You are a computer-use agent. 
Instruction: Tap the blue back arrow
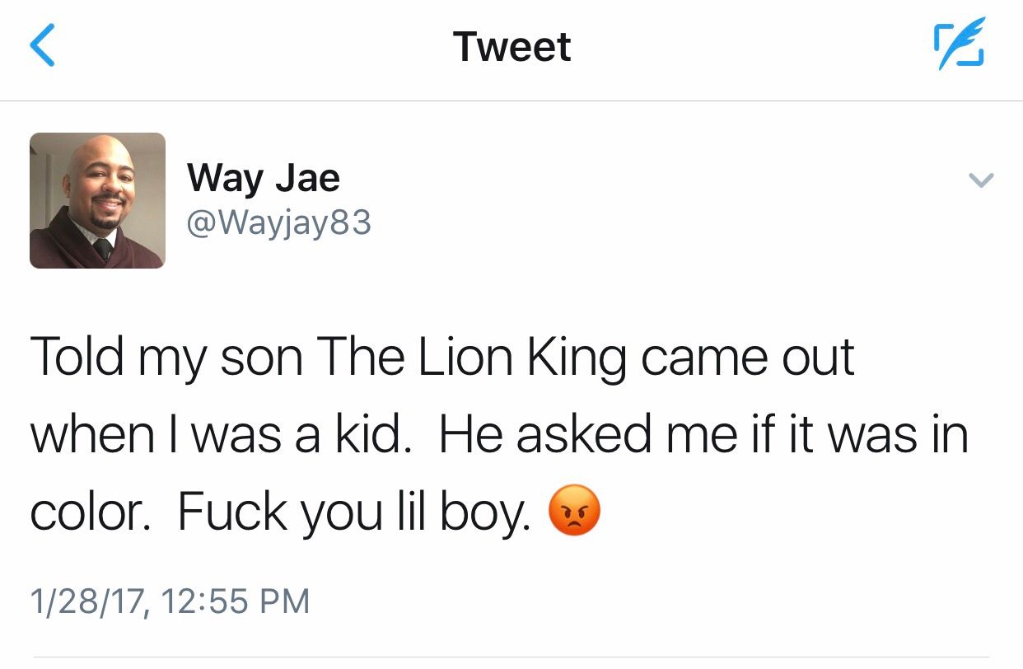point(43,46)
